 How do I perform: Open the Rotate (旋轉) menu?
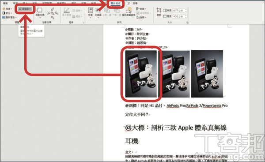point(141,17)
